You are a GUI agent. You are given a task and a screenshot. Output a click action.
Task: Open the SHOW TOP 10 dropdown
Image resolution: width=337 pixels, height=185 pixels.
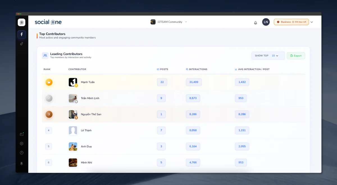point(268,56)
